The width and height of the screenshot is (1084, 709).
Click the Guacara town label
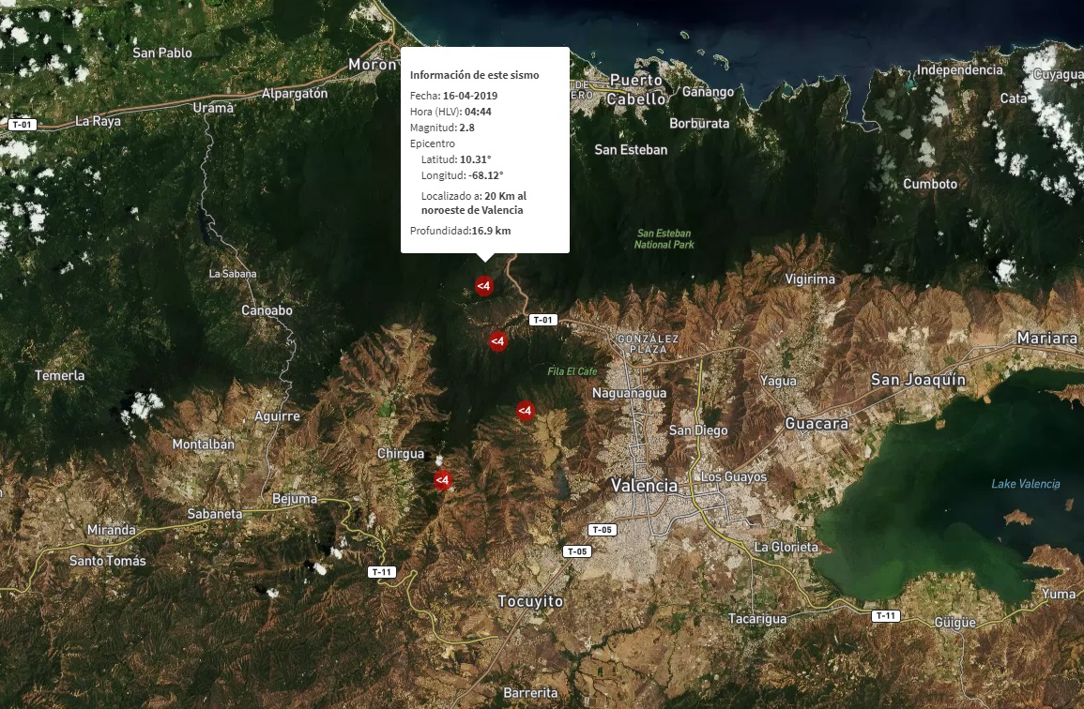(817, 424)
